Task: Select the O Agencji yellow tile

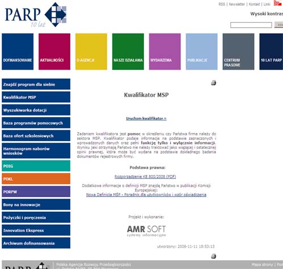Action: (x=91, y=52)
